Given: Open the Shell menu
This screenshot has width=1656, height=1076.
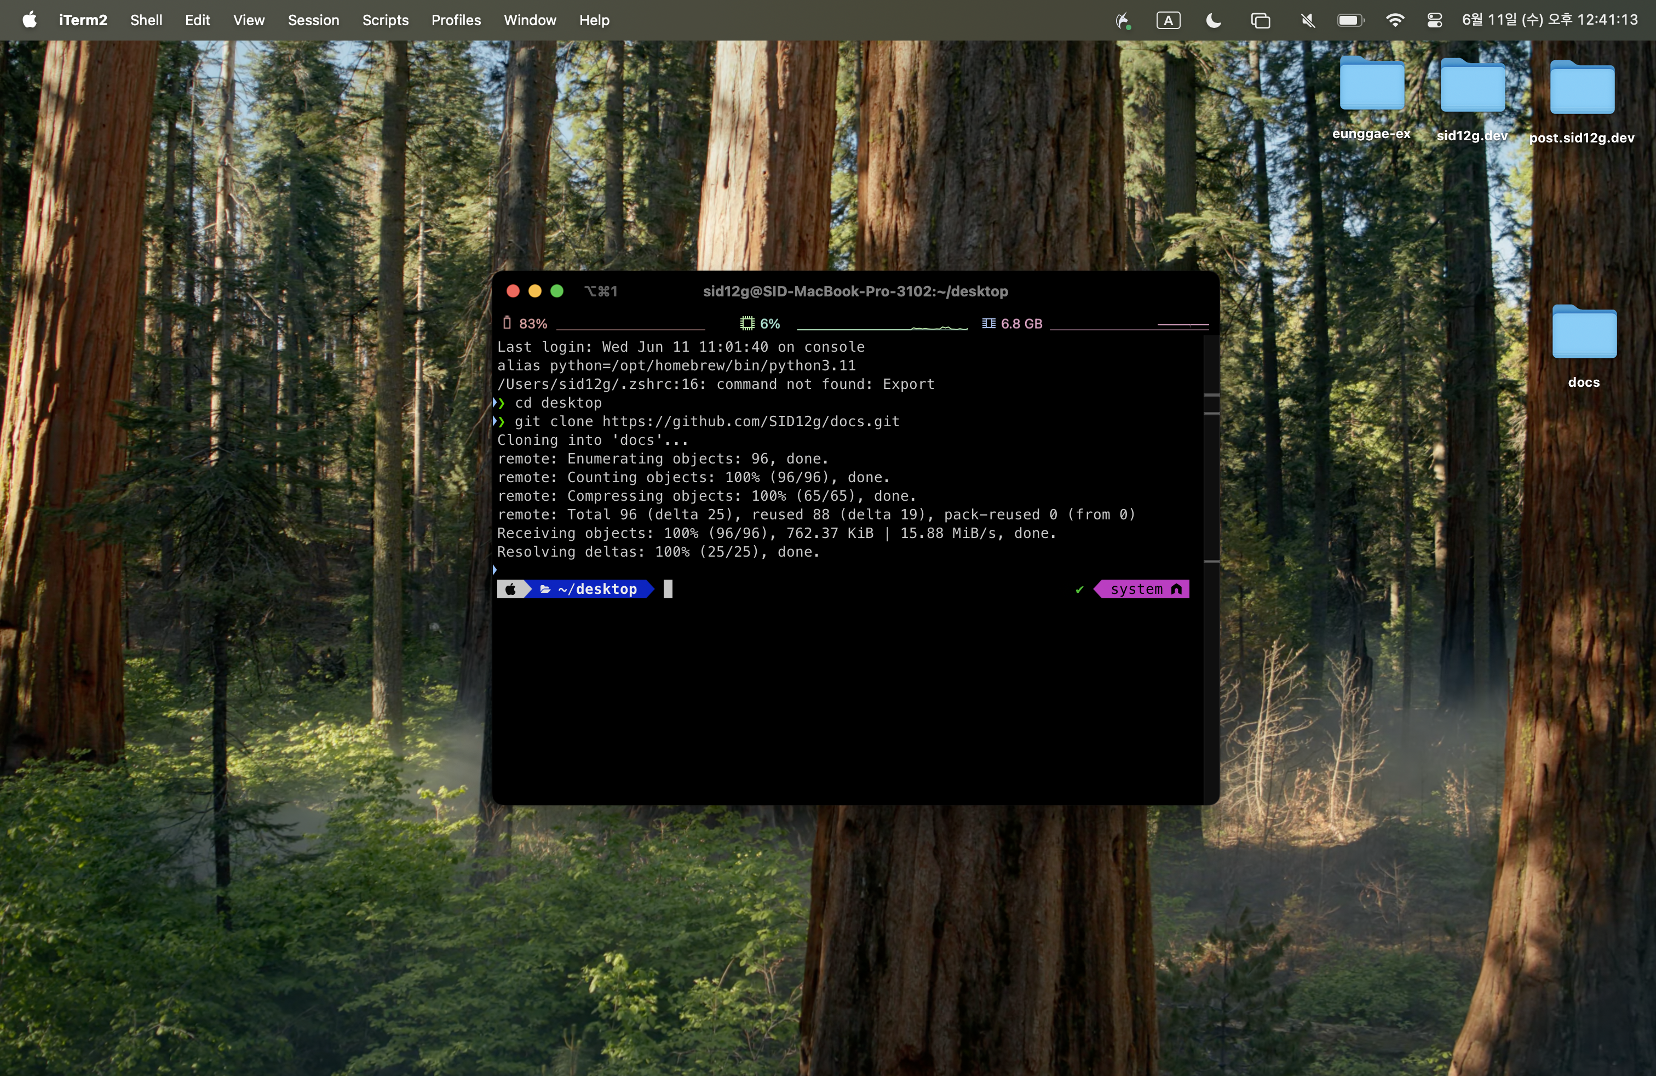Looking at the screenshot, I should tap(146, 20).
